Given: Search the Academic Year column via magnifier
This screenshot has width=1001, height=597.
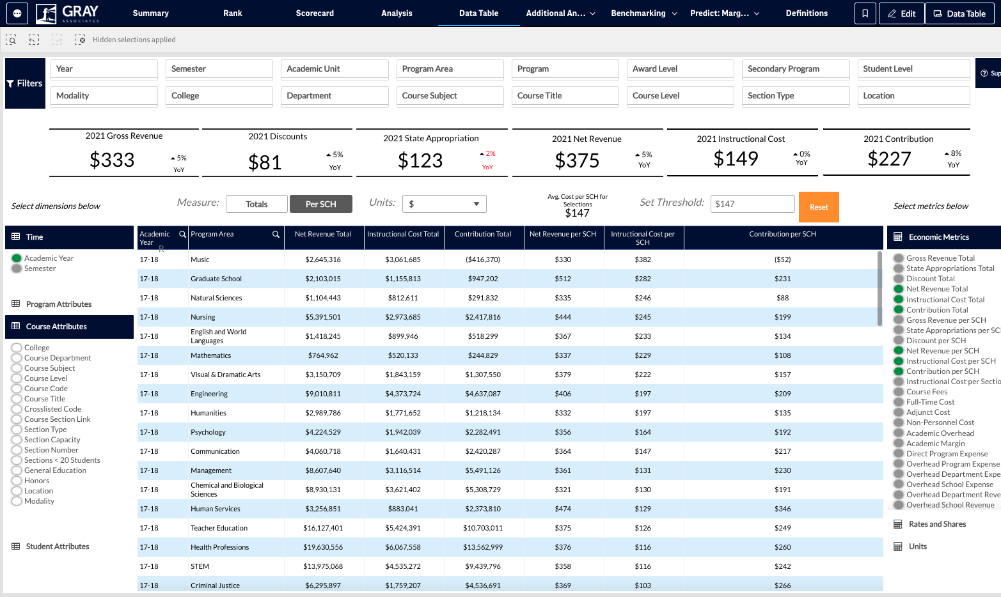Looking at the screenshot, I should coord(182,235).
